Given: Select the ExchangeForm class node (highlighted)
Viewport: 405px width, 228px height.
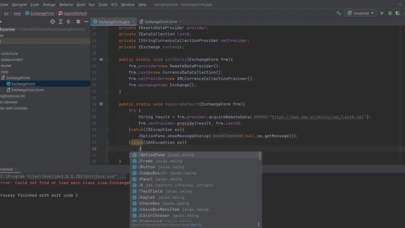Looking at the screenshot, I should pyautogui.click(x=23, y=84).
